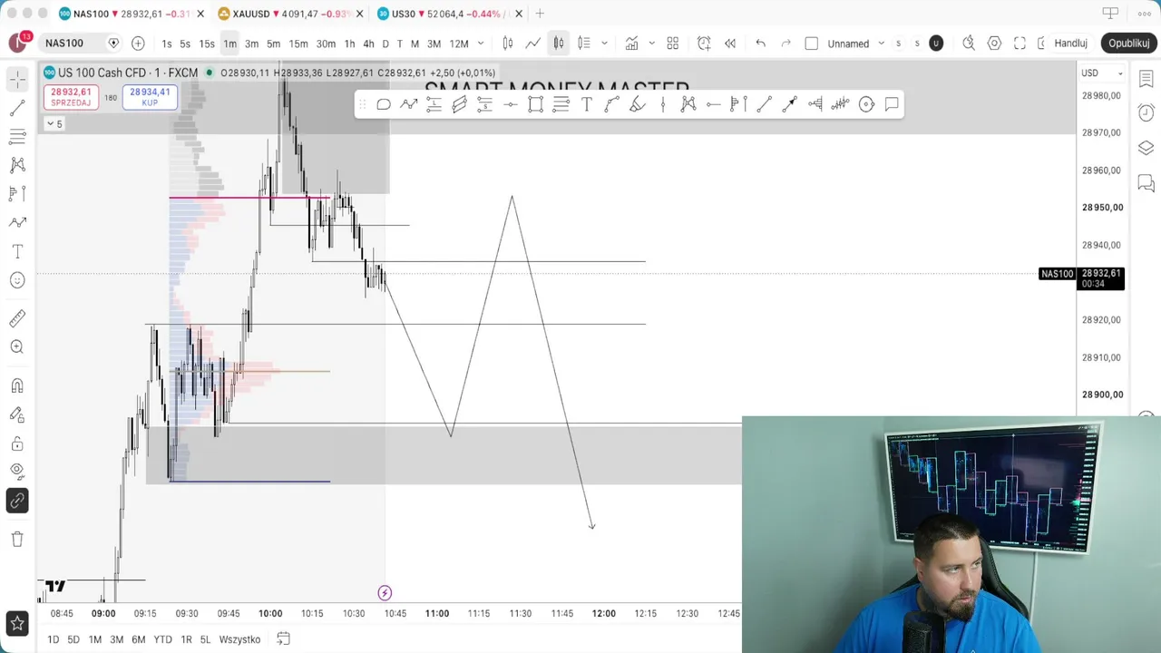Click the Opublikuj publish button
This screenshot has width=1161, height=653.
click(1129, 44)
